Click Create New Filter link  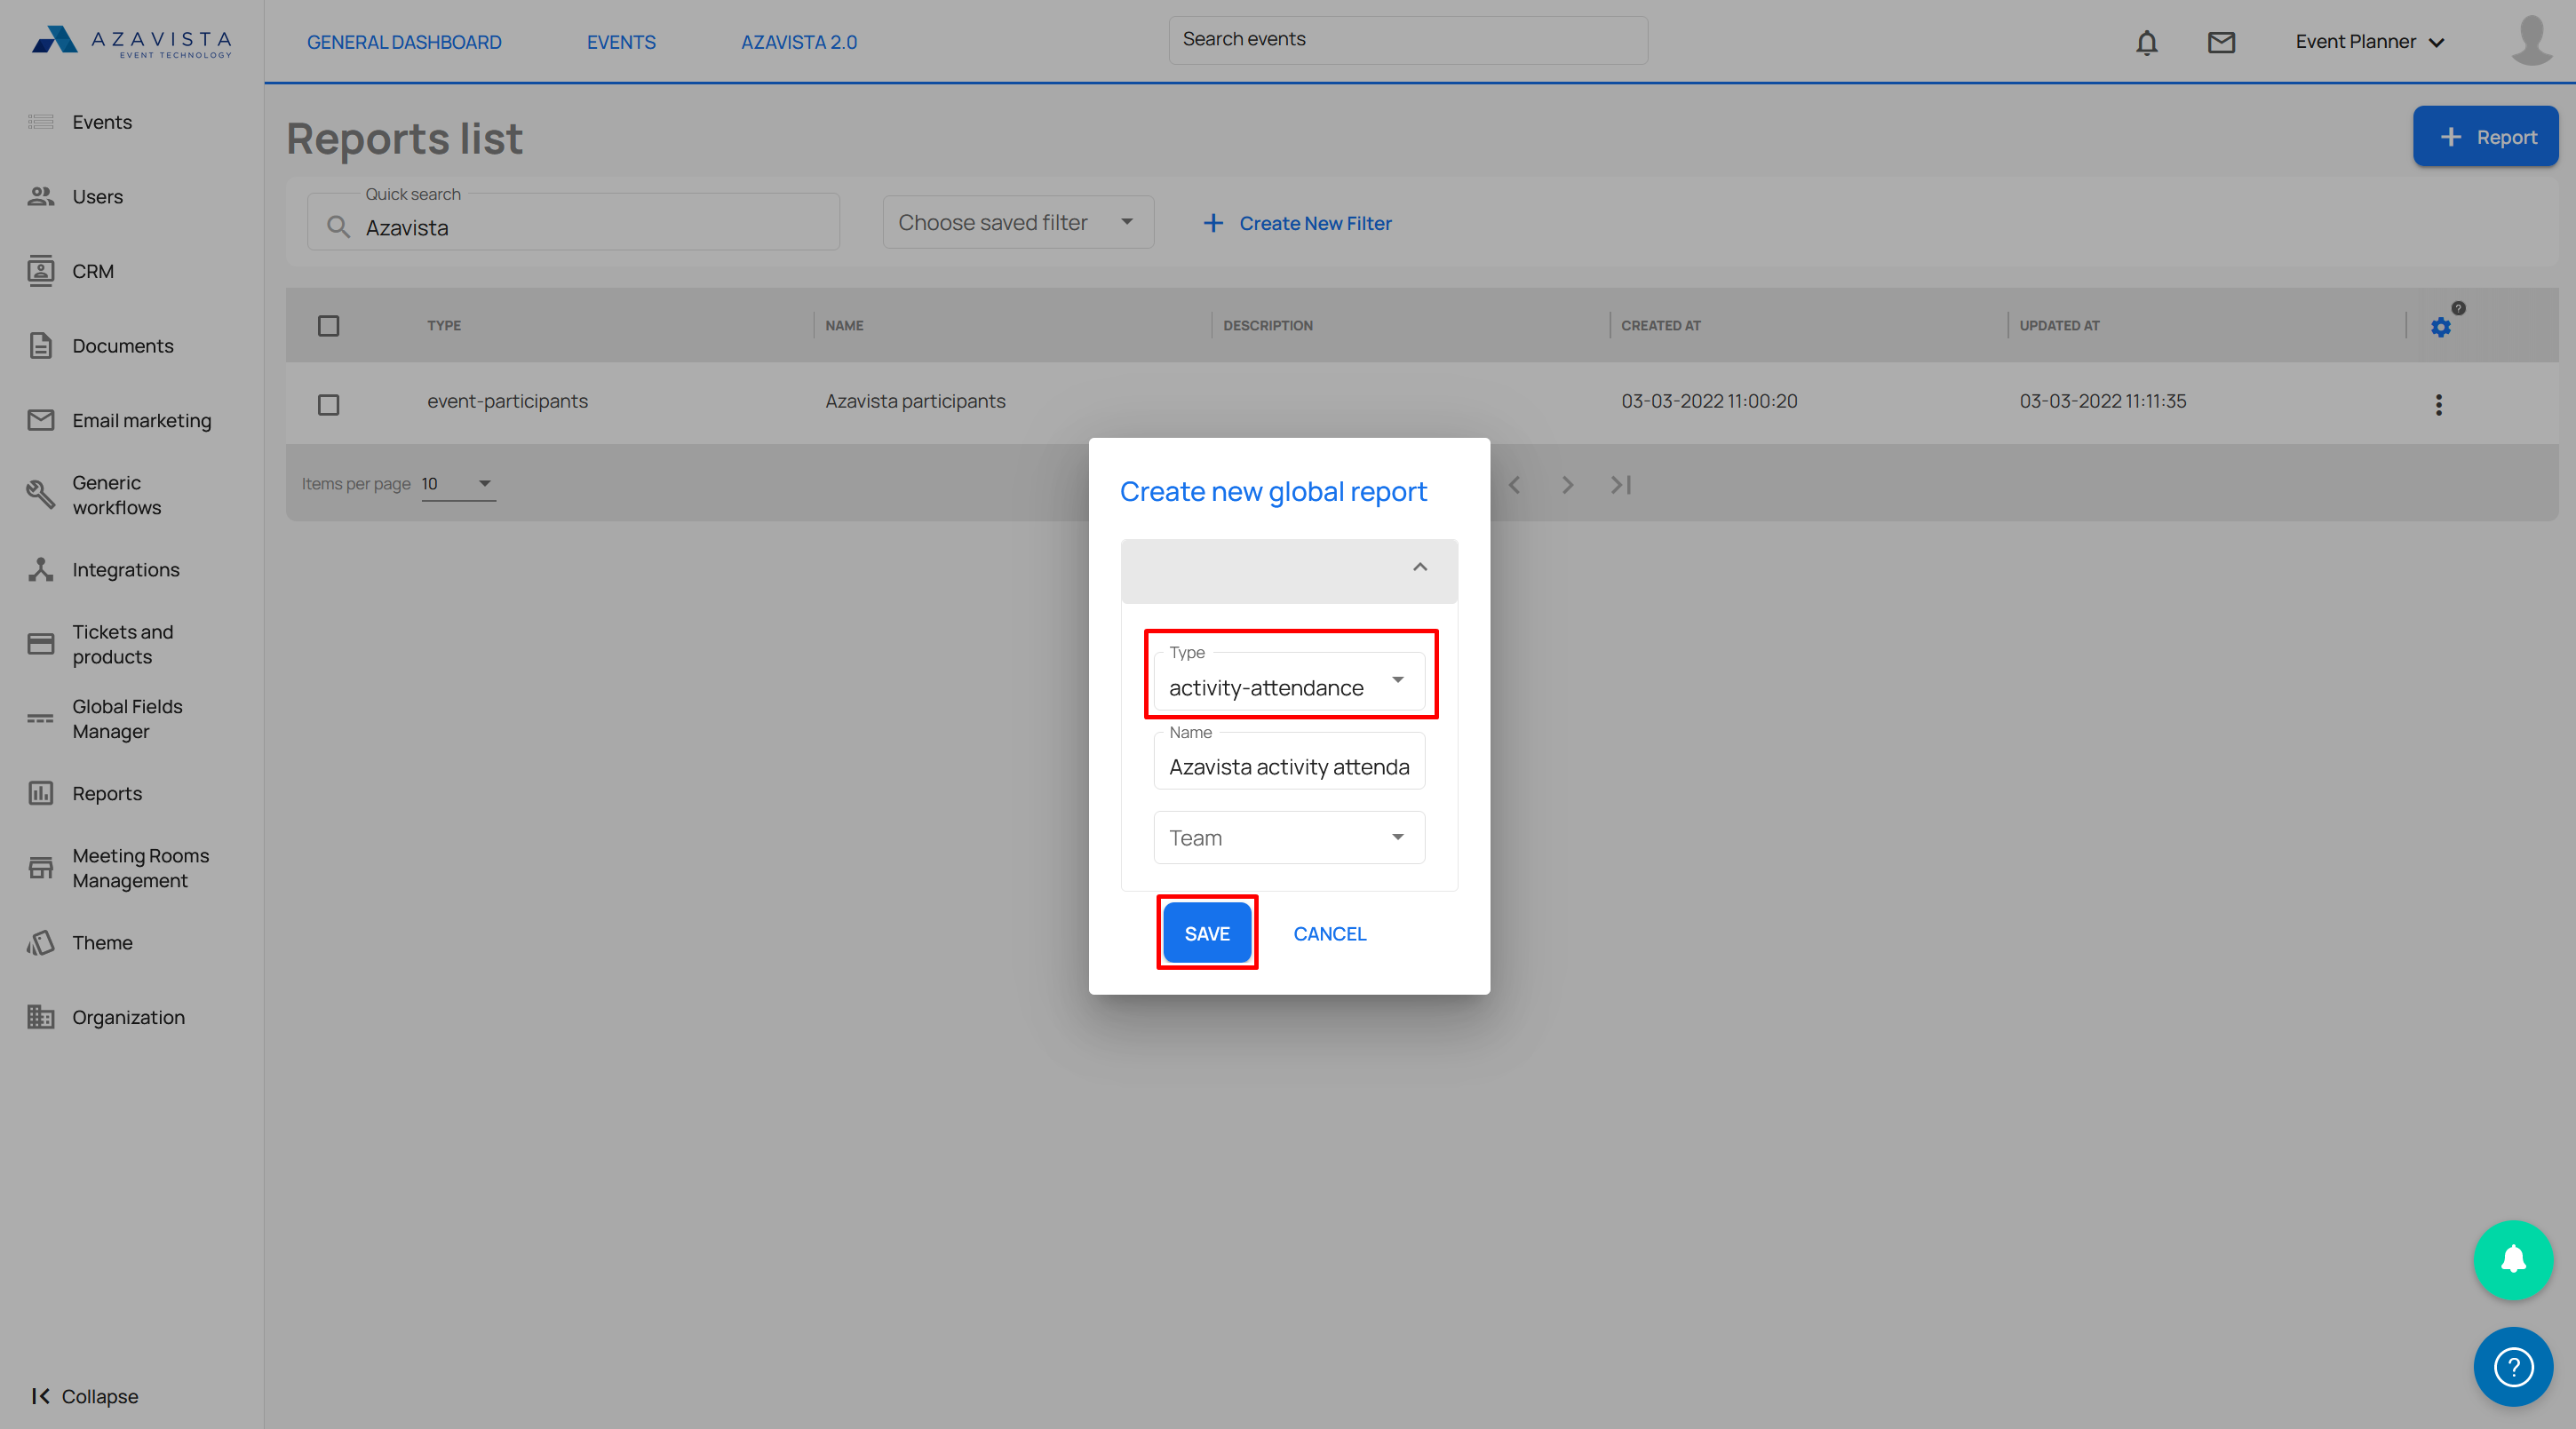point(1297,223)
